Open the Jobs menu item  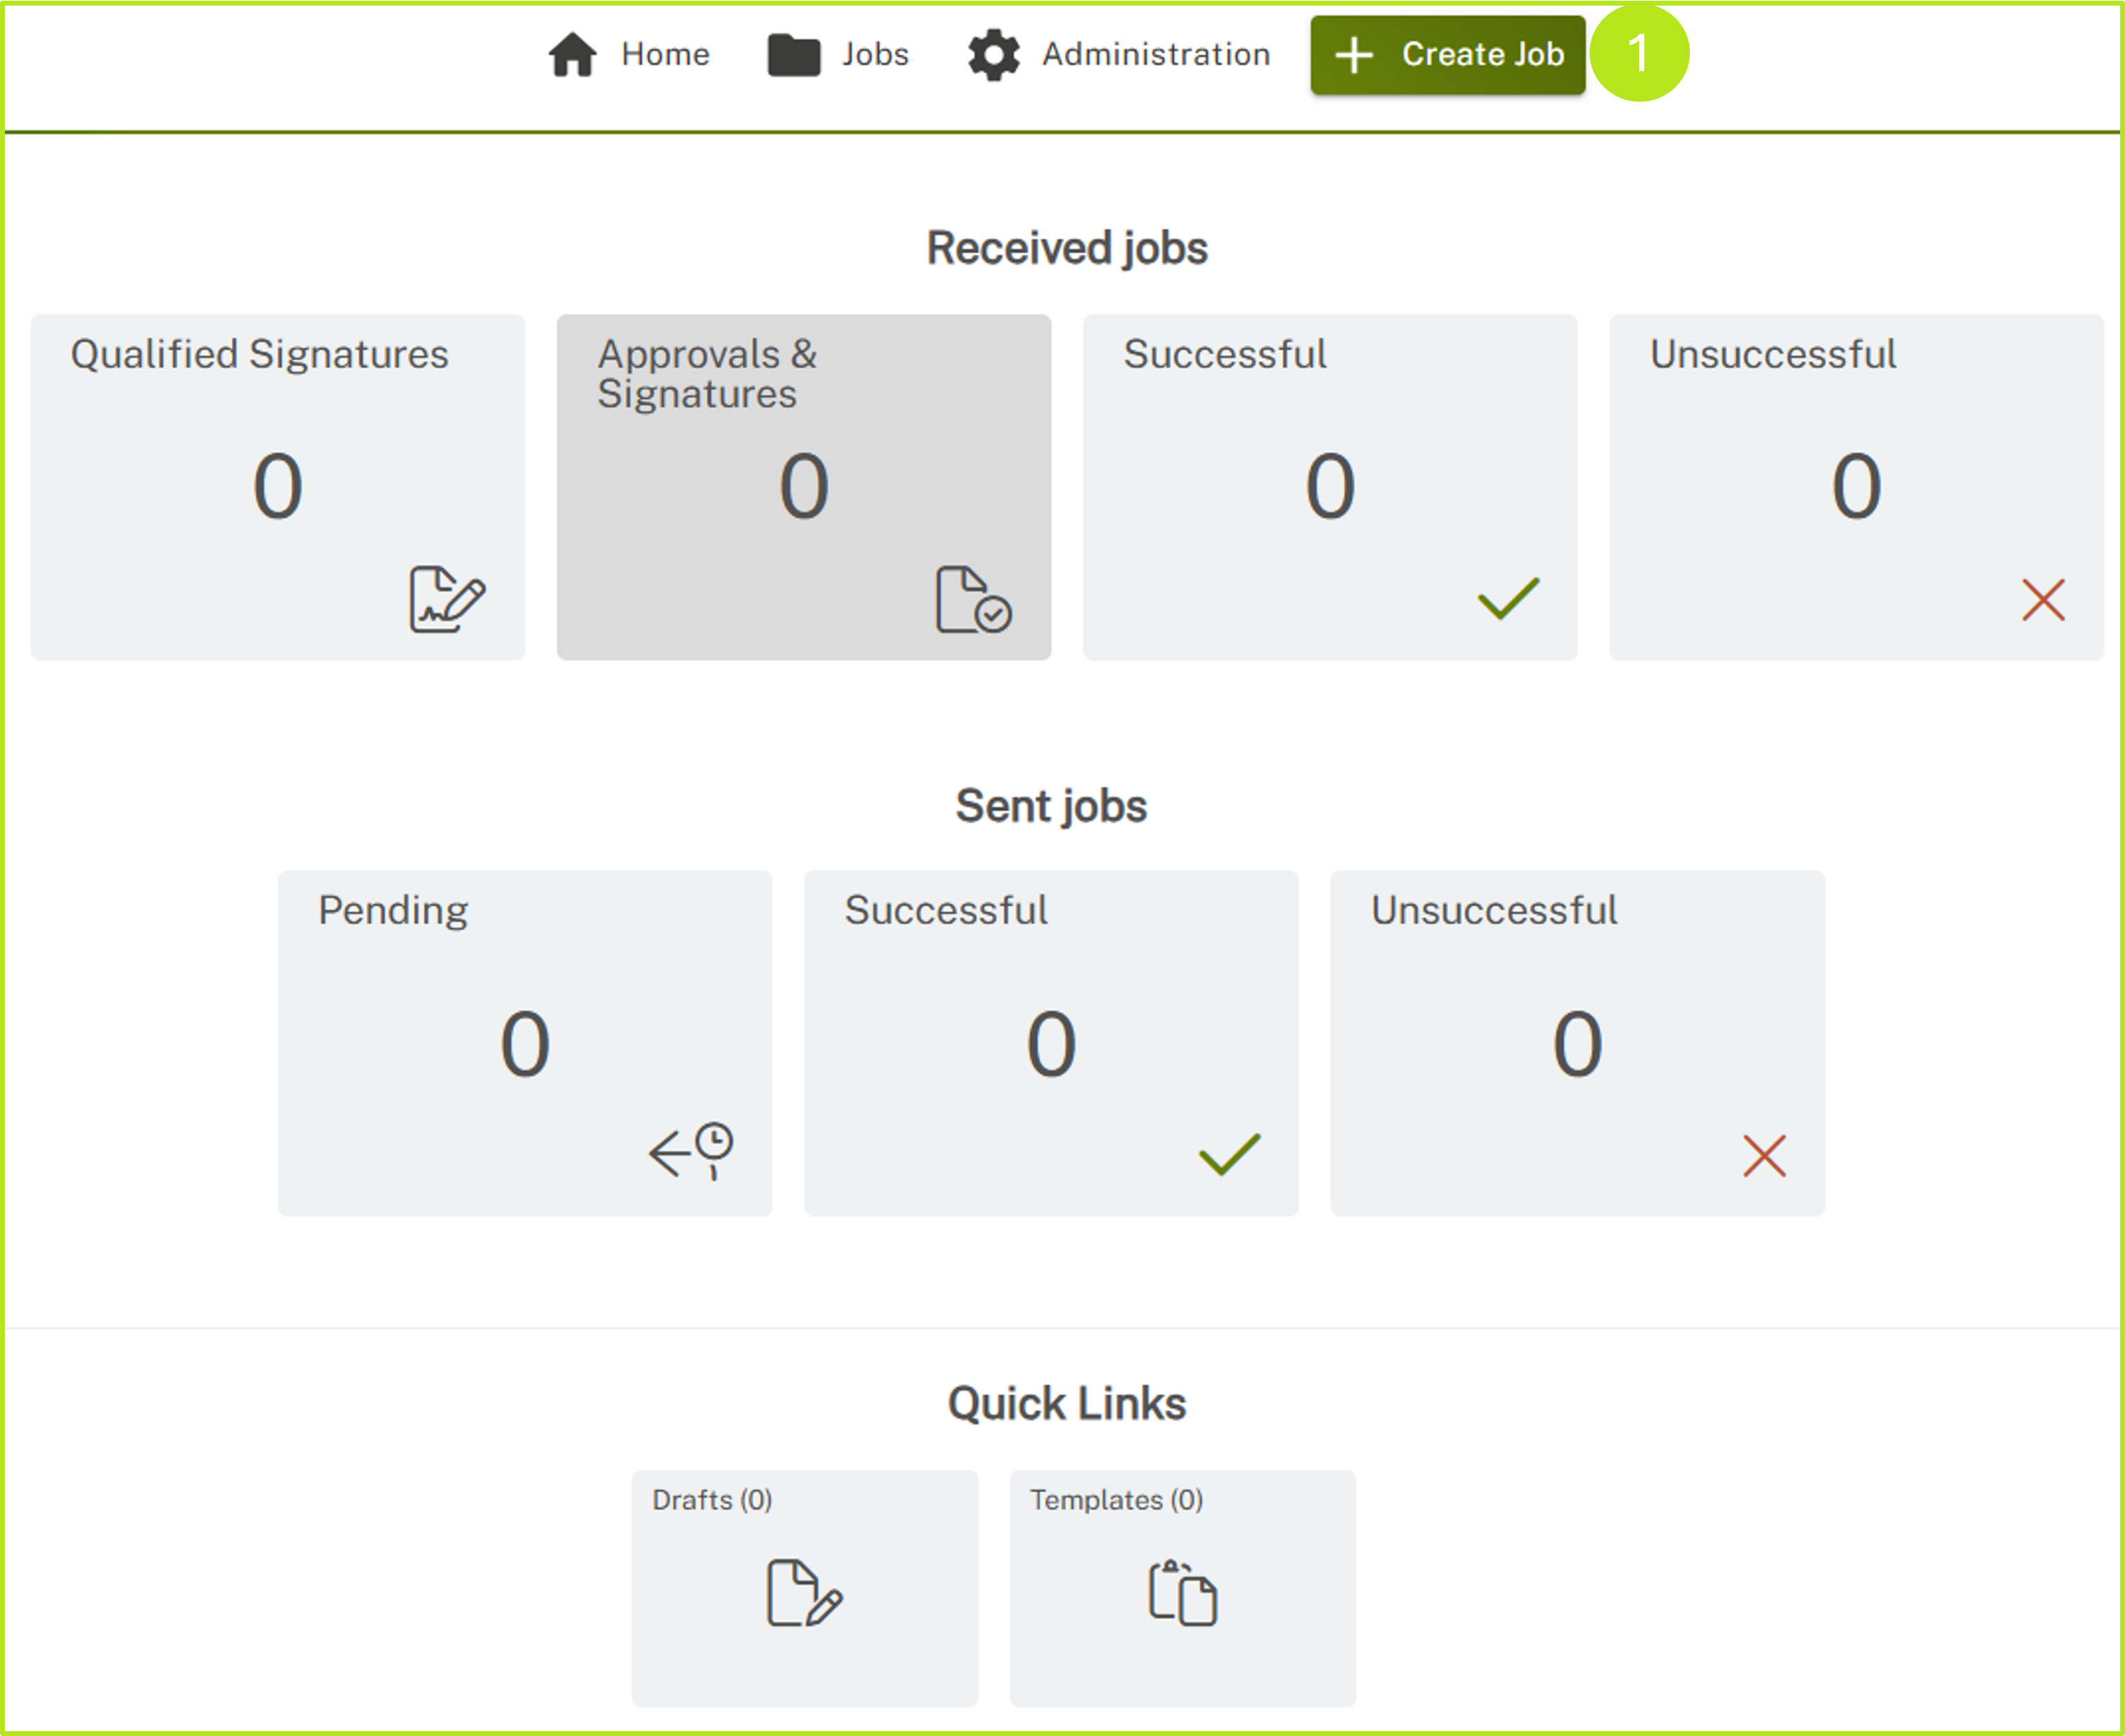(x=874, y=54)
